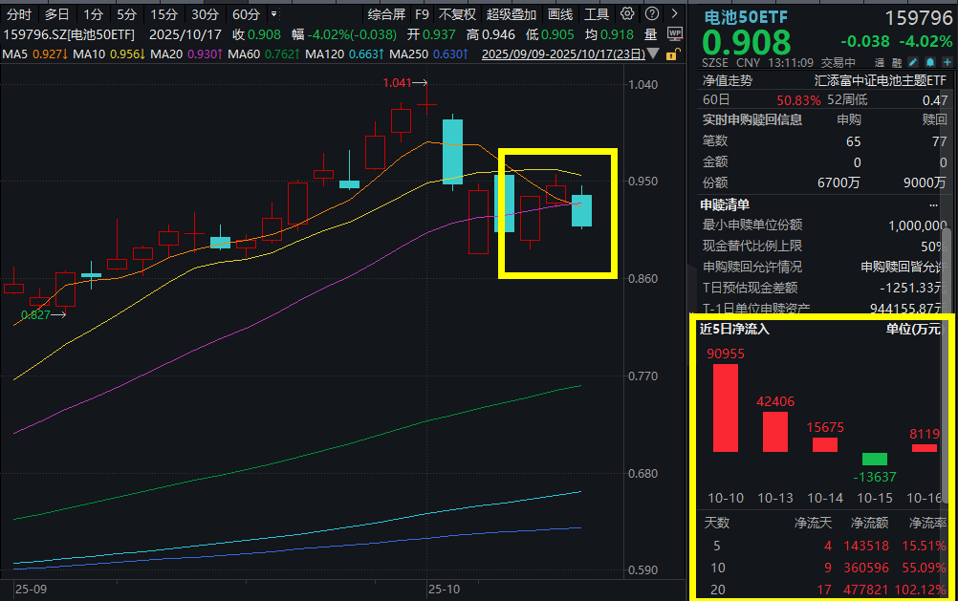Open the 申赎清单 ellipsis expander
Viewport: 958px width, 601px height.
click(935, 204)
